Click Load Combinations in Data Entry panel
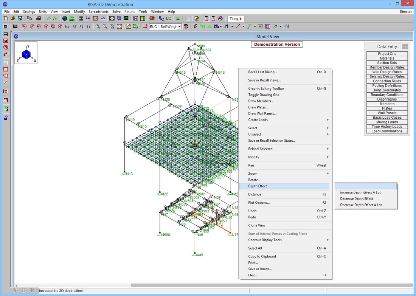Image resolution: width=416 pixels, height=296 pixels. click(x=387, y=131)
